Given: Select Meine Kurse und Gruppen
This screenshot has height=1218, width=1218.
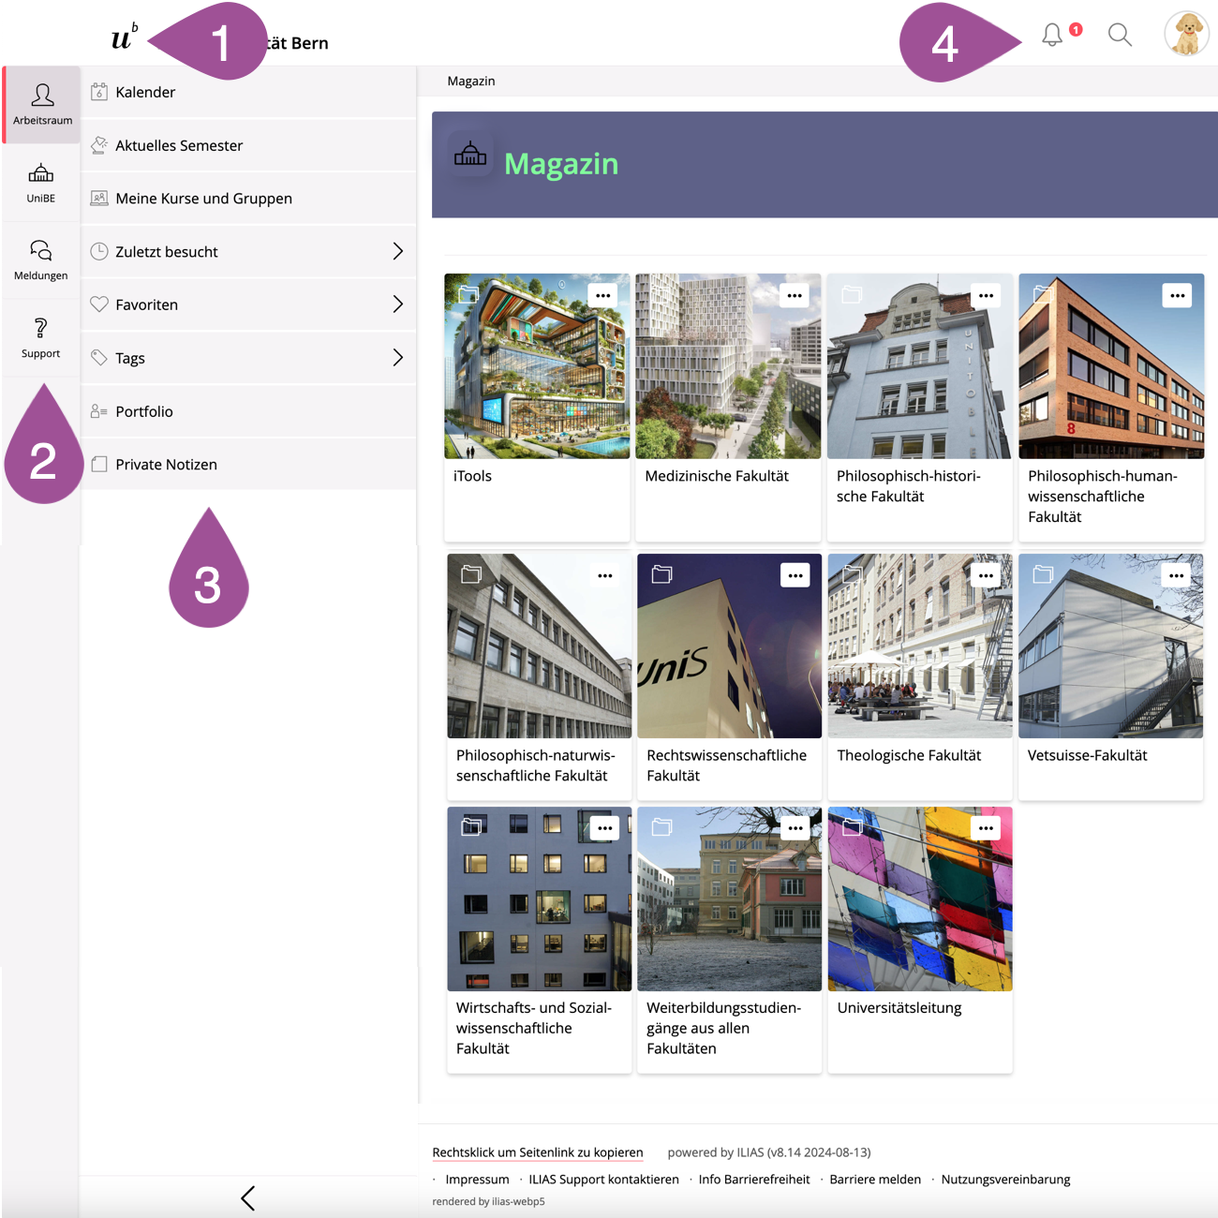Looking at the screenshot, I should pos(203,199).
